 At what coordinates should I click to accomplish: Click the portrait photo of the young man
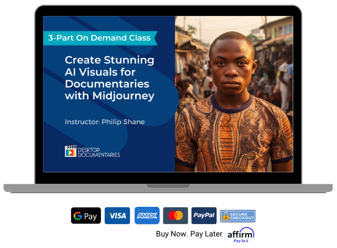pyautogui.click(x=234, y=94)
